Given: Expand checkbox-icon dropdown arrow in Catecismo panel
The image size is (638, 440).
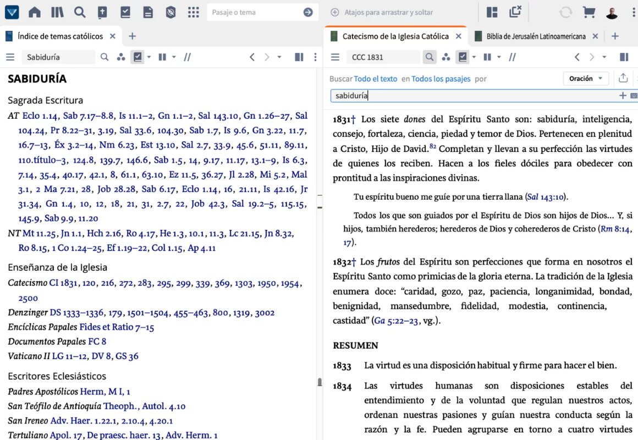Looking at the screenshot, I should pyautogui.click(x=474, y=57).
